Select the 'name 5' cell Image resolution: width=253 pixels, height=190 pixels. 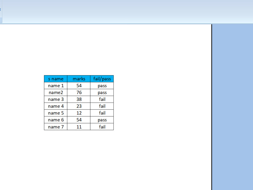tap(56, 113)
